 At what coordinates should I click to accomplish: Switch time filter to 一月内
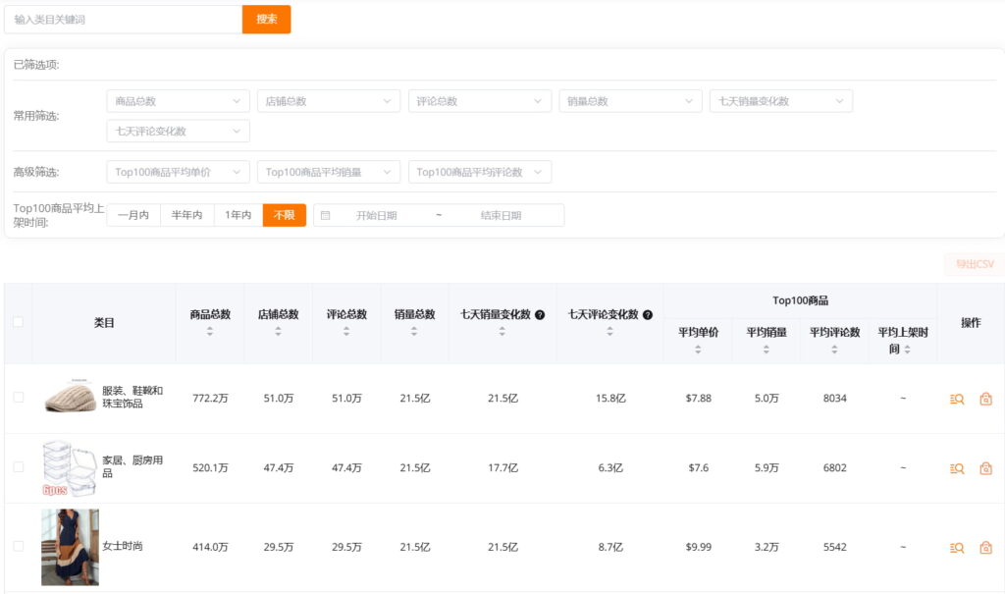[132, 215]
